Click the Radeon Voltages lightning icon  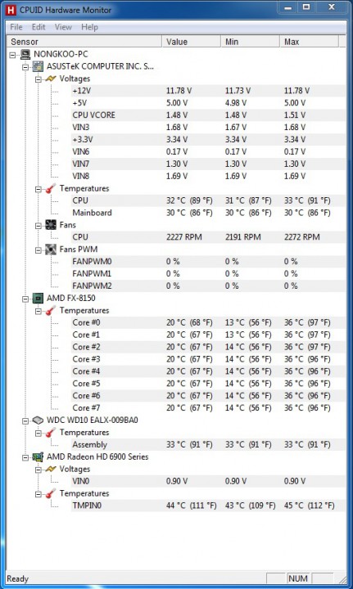click(51, 469)
